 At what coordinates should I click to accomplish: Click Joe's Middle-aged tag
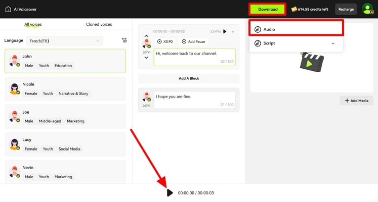coord(50,121)
